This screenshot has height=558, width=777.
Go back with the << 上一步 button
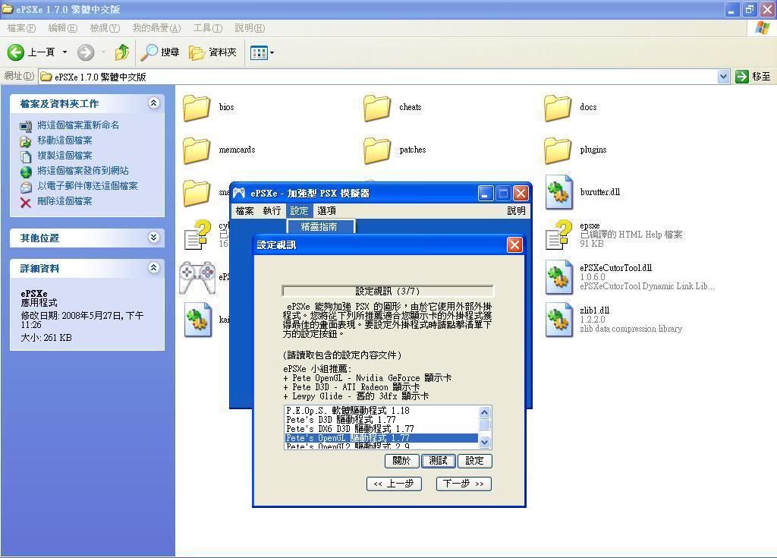[394, 484]
